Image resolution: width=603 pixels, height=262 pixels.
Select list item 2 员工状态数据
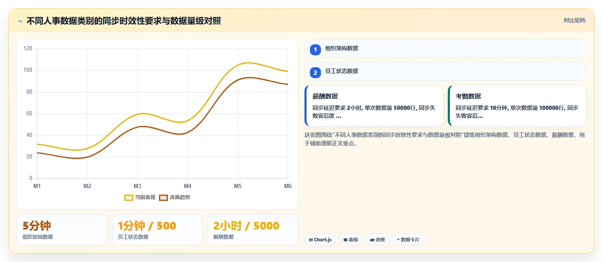[445, 71]
